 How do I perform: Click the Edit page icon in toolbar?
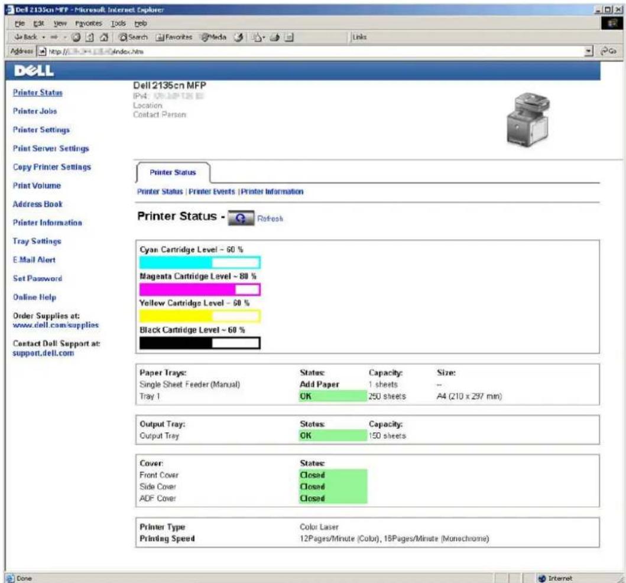[x=289, y=37]
